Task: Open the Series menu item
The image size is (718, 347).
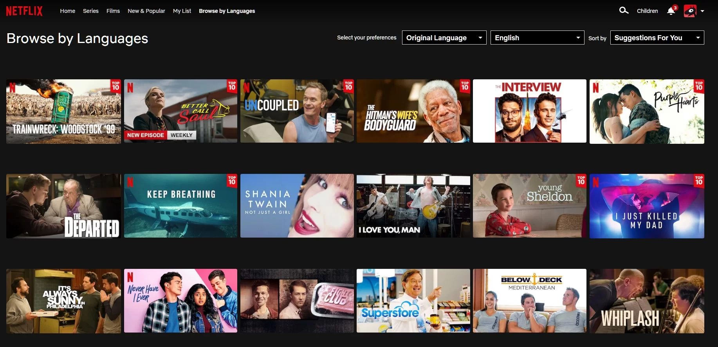Action: (x=91, y=11)
